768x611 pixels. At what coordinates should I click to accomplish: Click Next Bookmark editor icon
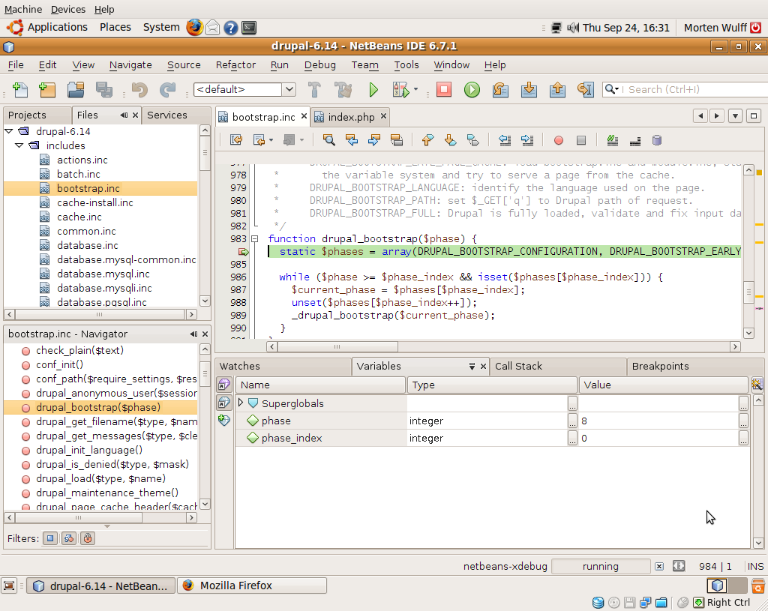point(450,140)
